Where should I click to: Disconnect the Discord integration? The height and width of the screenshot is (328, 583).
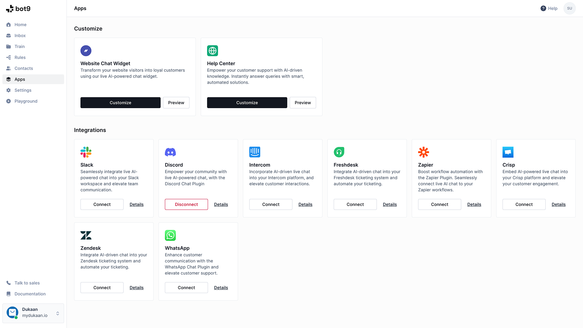pyautogui.click(x=186, y=204)
